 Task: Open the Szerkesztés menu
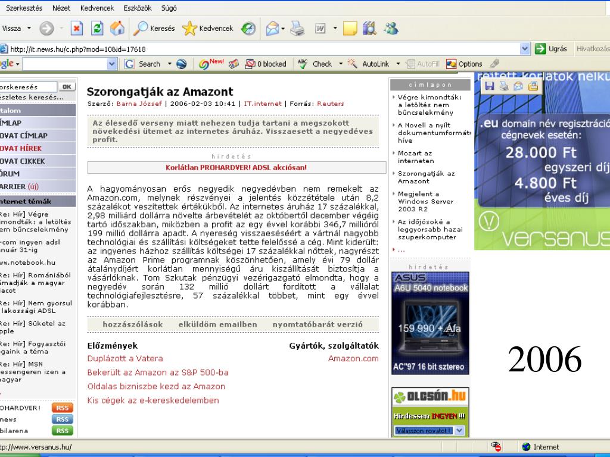pyautogui.click(x=24, y=8)
